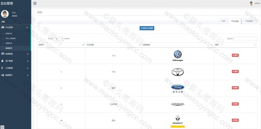Click the 大众 brand name cell

(x=113, y=55)
